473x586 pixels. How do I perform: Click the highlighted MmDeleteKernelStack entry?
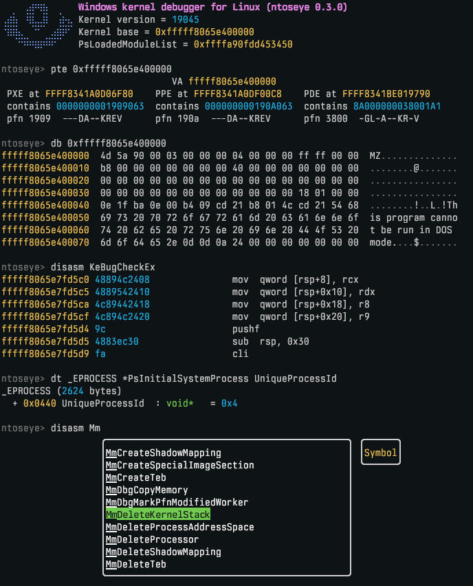click(157, 514)
